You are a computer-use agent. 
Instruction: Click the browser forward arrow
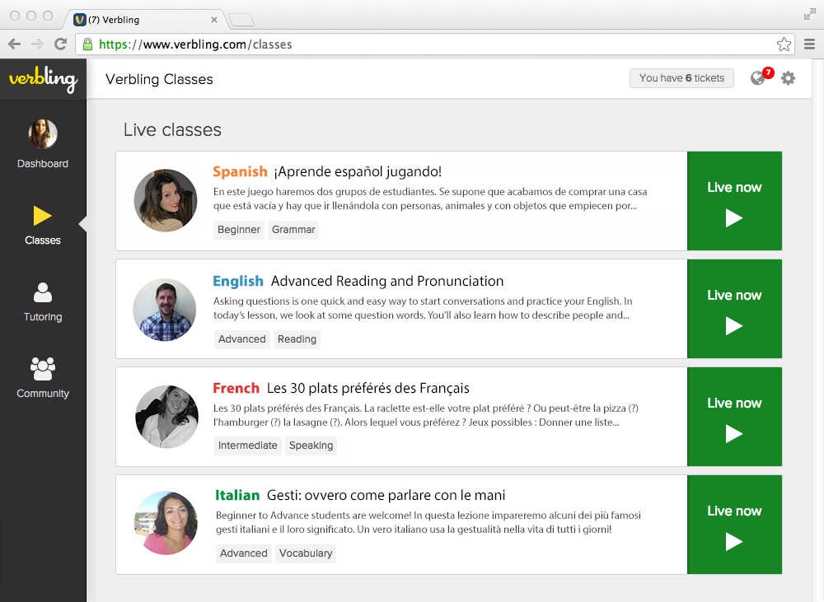(37, 44)
